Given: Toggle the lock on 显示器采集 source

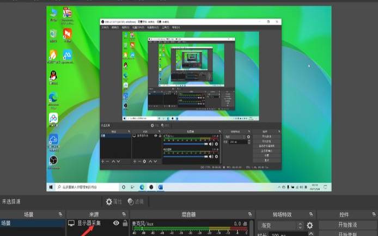Looking at the screenshot, I should pos(125,223).
